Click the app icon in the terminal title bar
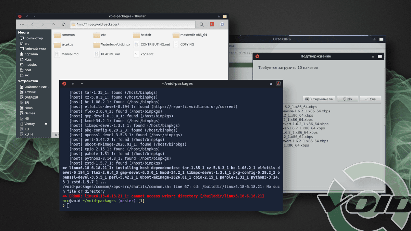The image size is (411, 231). point(278,84)
